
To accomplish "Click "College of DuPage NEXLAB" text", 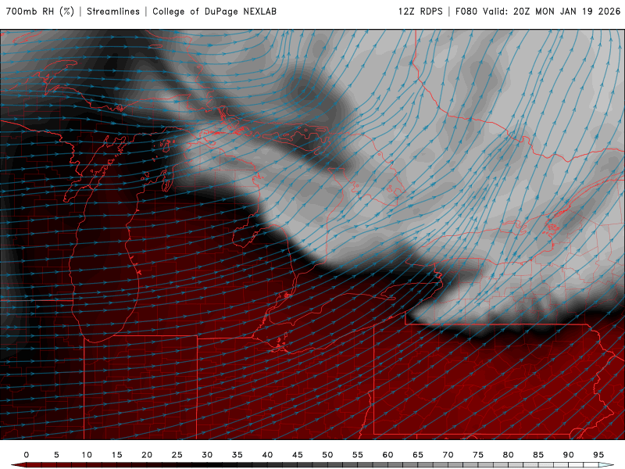I will 214,12.
